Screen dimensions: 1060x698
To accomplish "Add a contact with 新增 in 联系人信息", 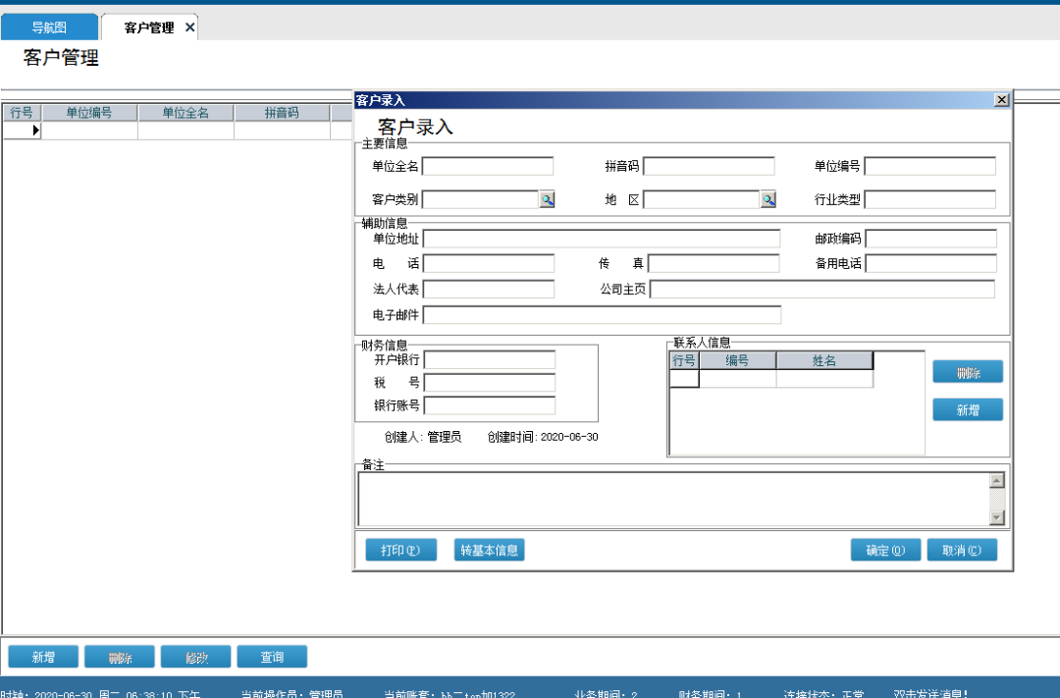I will coord(968,410).
